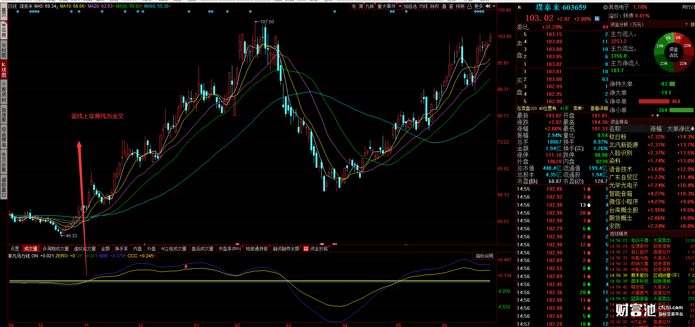Click the 叠 overlay button
This screenshot has height=327, width=695.
444,6
